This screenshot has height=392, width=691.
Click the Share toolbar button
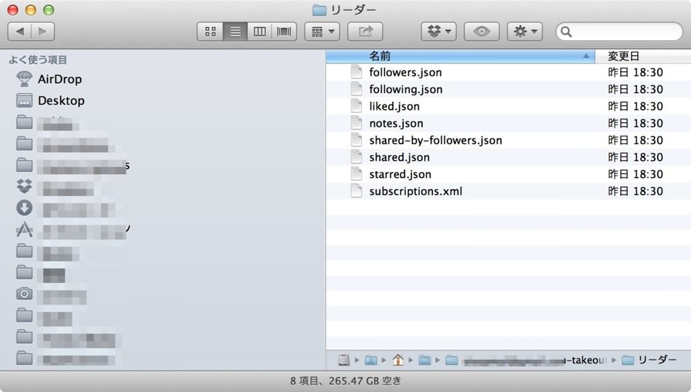365,32
